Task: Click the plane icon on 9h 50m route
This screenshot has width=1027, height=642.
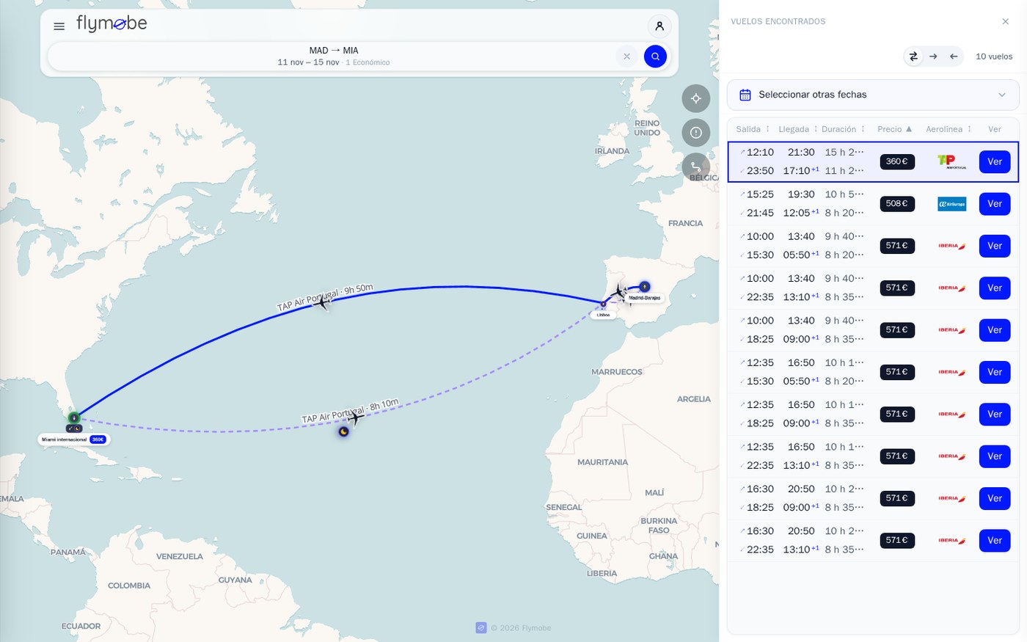Action: coord(321,302)
